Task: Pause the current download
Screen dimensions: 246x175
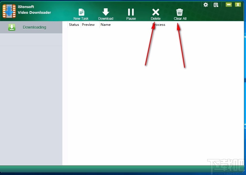Action: coord(131,12)
